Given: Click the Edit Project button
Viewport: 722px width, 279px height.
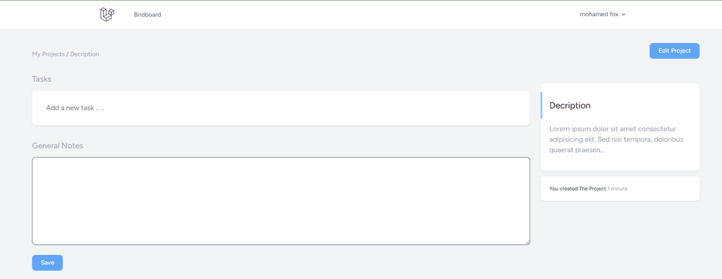Looking at the screenshot, I should click(674, 51).
